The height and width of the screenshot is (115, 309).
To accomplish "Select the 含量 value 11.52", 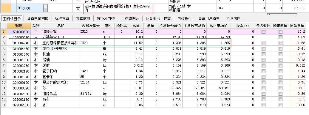I will click(136, 43).
